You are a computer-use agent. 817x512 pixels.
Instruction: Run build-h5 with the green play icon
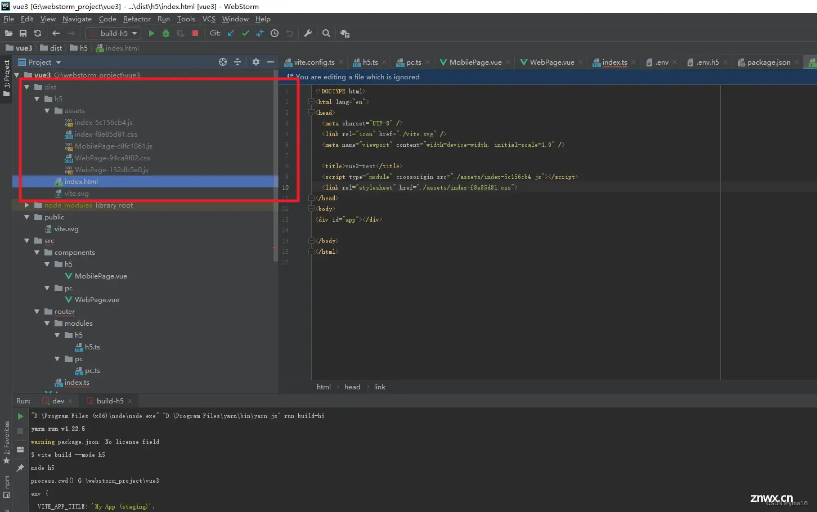[151, 33]
